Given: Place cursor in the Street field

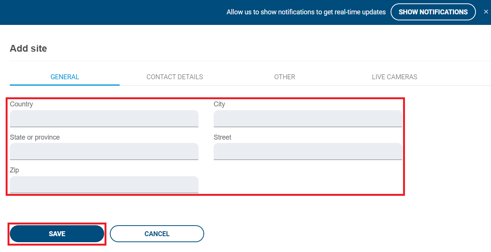Looking at the screenshot, I should pos(308,151).
